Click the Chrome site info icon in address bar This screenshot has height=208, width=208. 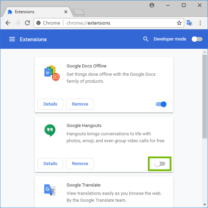tap(38, 23)
